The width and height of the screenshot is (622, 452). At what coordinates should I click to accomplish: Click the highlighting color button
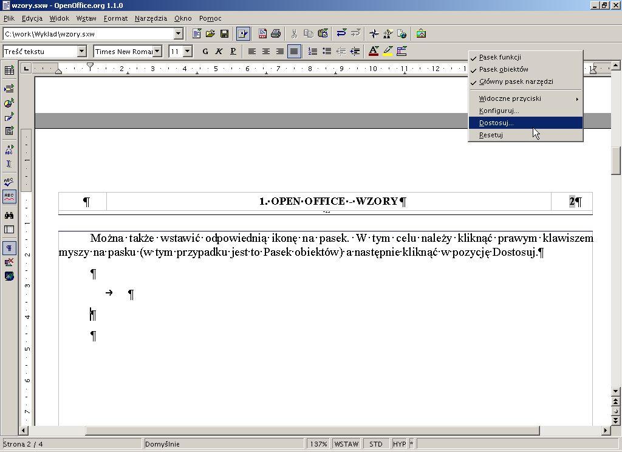point(388,51)
